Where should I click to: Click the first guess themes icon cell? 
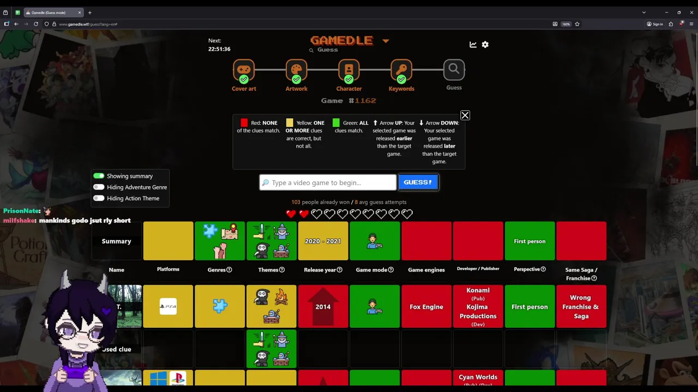272,307
